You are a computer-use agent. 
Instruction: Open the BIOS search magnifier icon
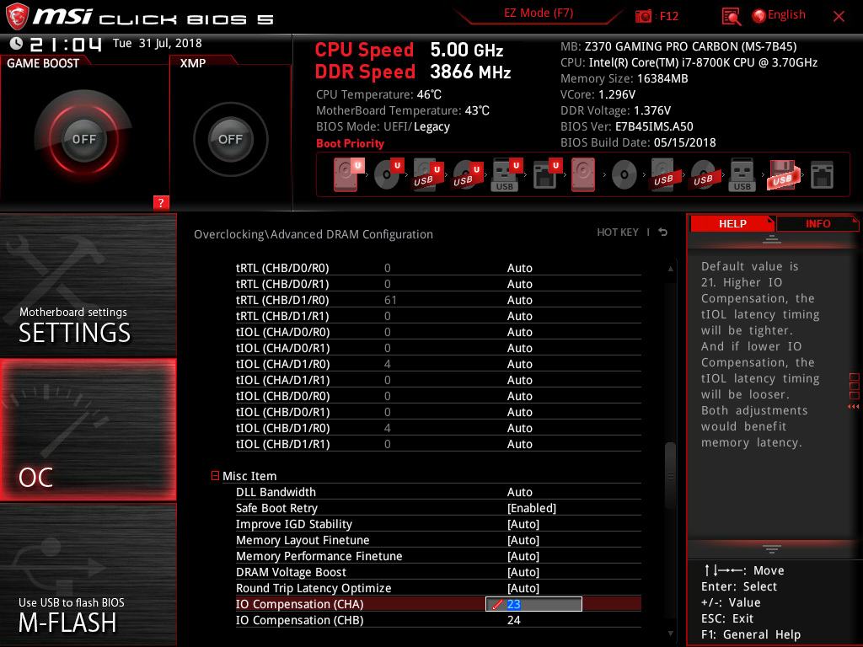pyautogui.click(x=731, y=17)
